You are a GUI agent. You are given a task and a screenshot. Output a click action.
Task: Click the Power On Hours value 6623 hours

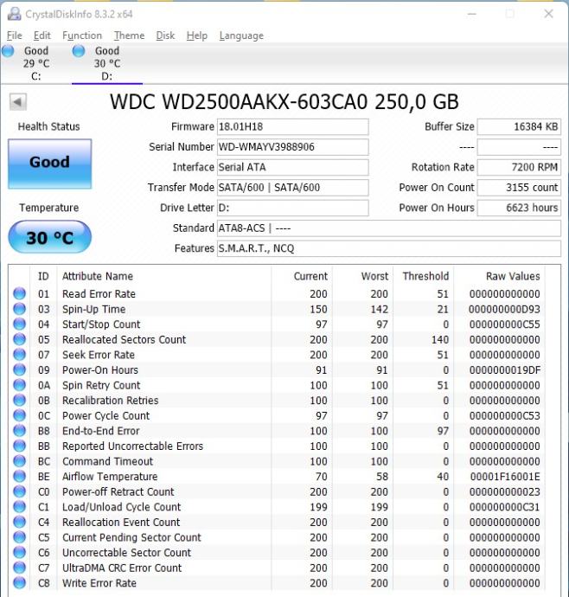coord(519,208)
